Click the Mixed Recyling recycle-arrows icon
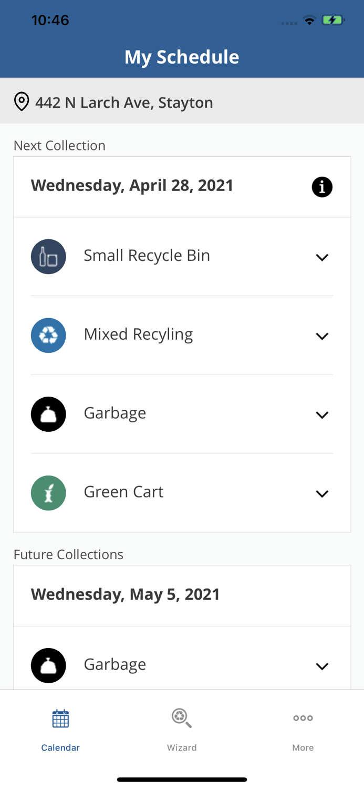The width and height of the screenshot is (364, 789). (48, 335)
